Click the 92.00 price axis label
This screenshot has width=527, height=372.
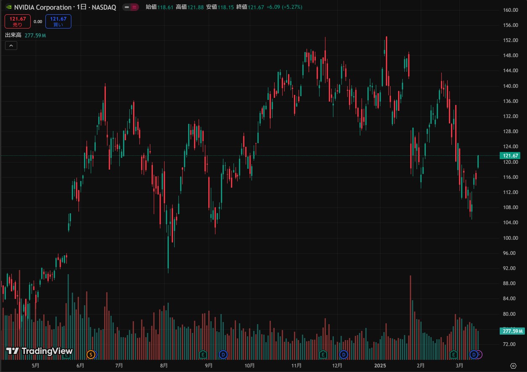[x=510, y=268]
